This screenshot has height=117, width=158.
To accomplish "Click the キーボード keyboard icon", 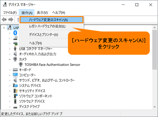I will (x=15, y=70).
